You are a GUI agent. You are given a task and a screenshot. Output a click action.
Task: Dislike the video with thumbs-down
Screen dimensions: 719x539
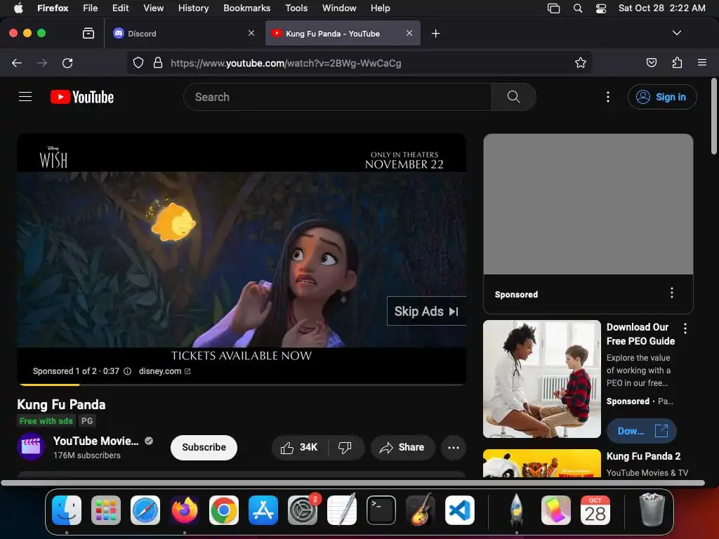coord(345,447)
